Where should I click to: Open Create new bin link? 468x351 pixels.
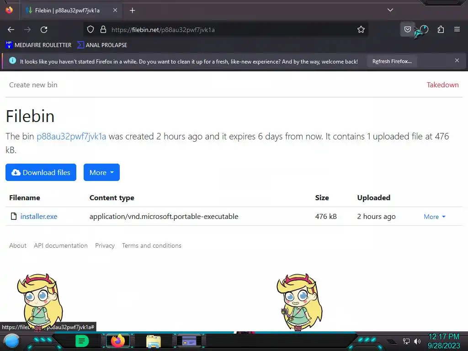[33, 85]
